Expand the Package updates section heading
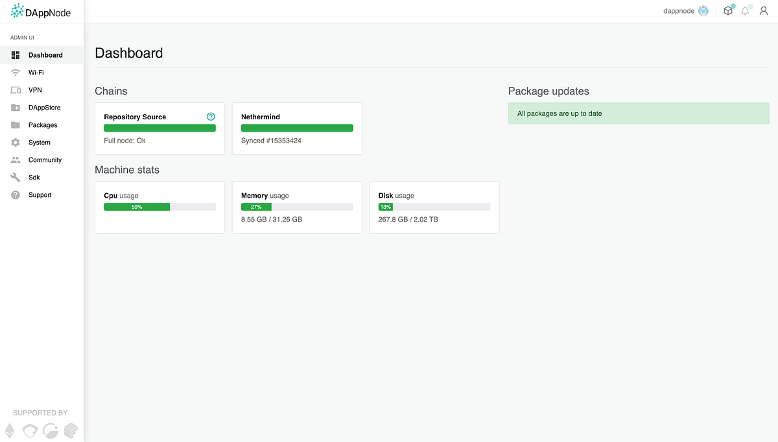This screenshot has height=442, width=778. pyautogui.click(x=548, y=91)
